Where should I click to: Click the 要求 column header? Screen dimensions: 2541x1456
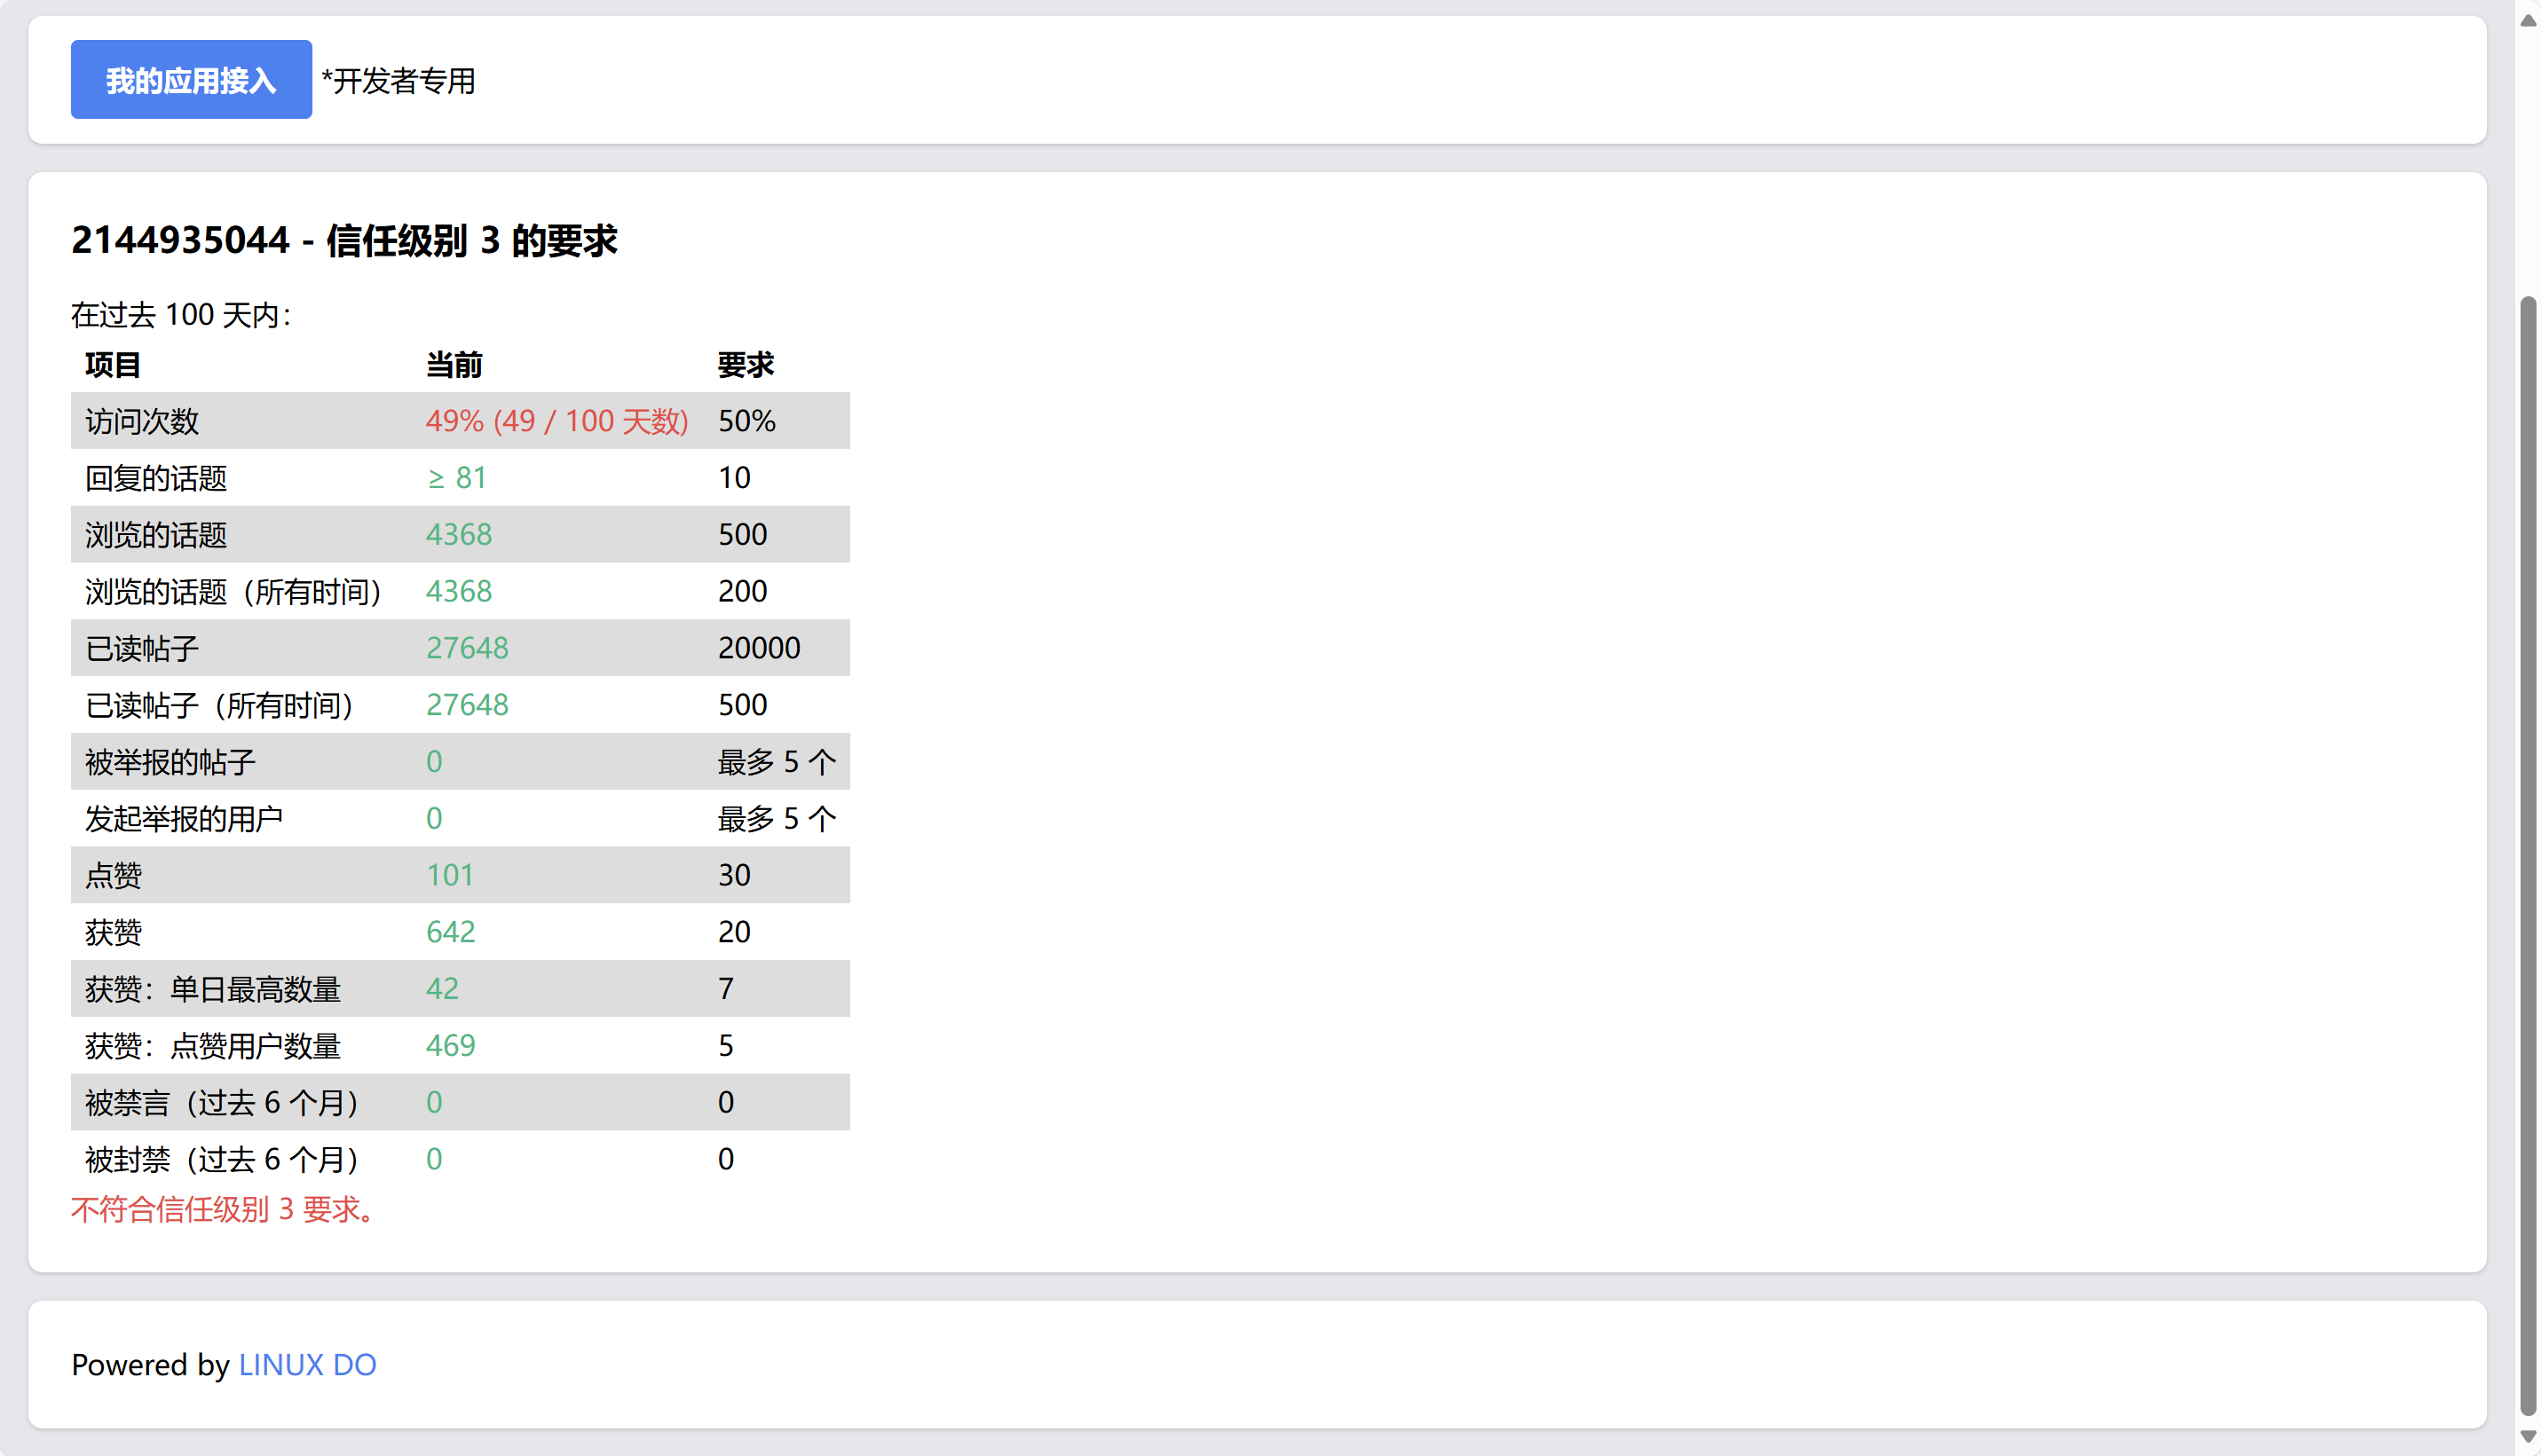pos(746,365)
